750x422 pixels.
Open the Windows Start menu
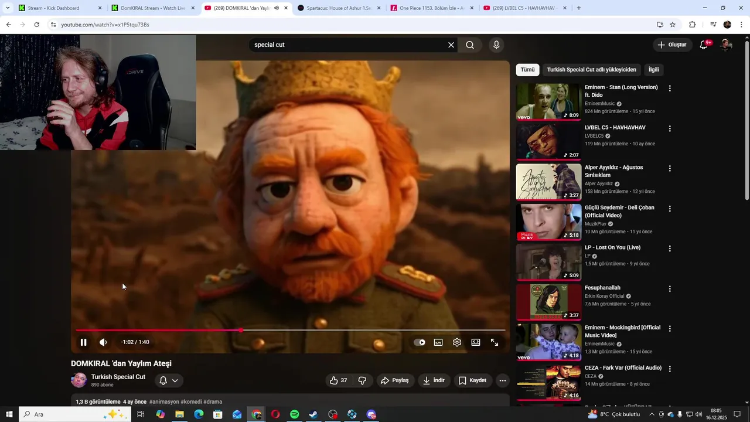coord(9,414)
